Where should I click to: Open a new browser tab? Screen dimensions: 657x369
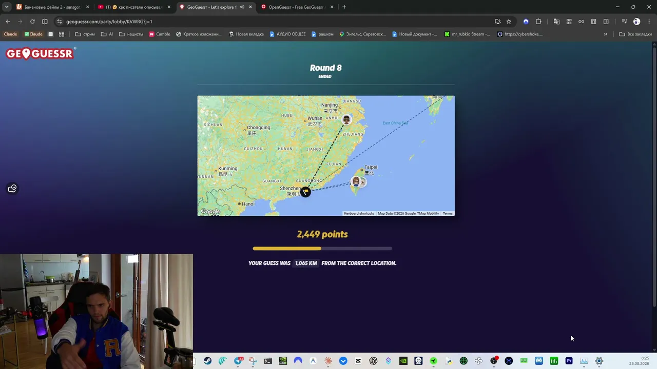point(344,7)
